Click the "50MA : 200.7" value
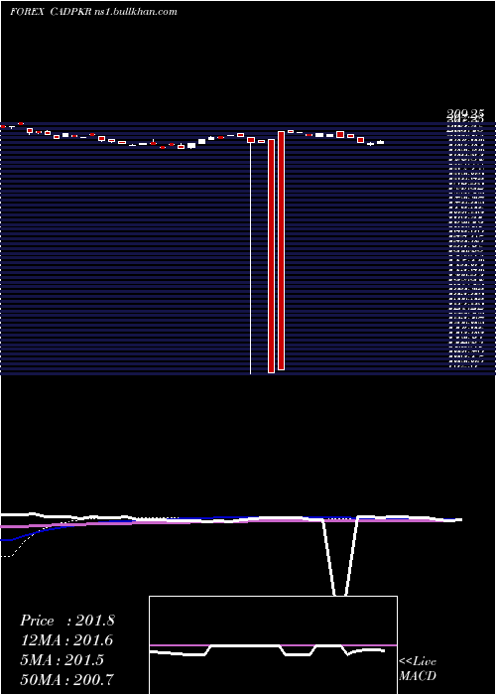The image size is (496, 695). pyautogui.click(x=66, y=679)
